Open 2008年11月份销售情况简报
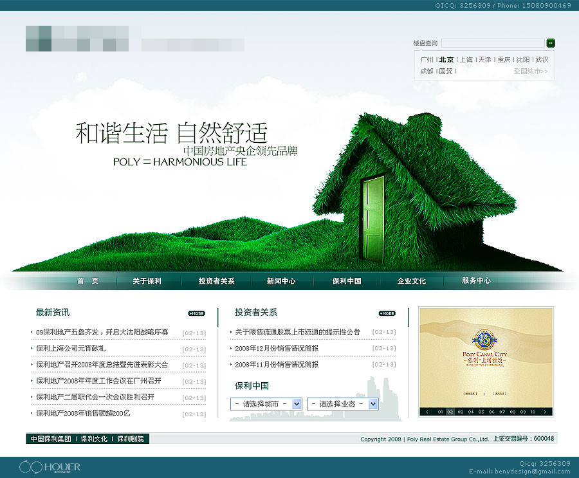This screenshot has height=478, width=579. point(277,365)
